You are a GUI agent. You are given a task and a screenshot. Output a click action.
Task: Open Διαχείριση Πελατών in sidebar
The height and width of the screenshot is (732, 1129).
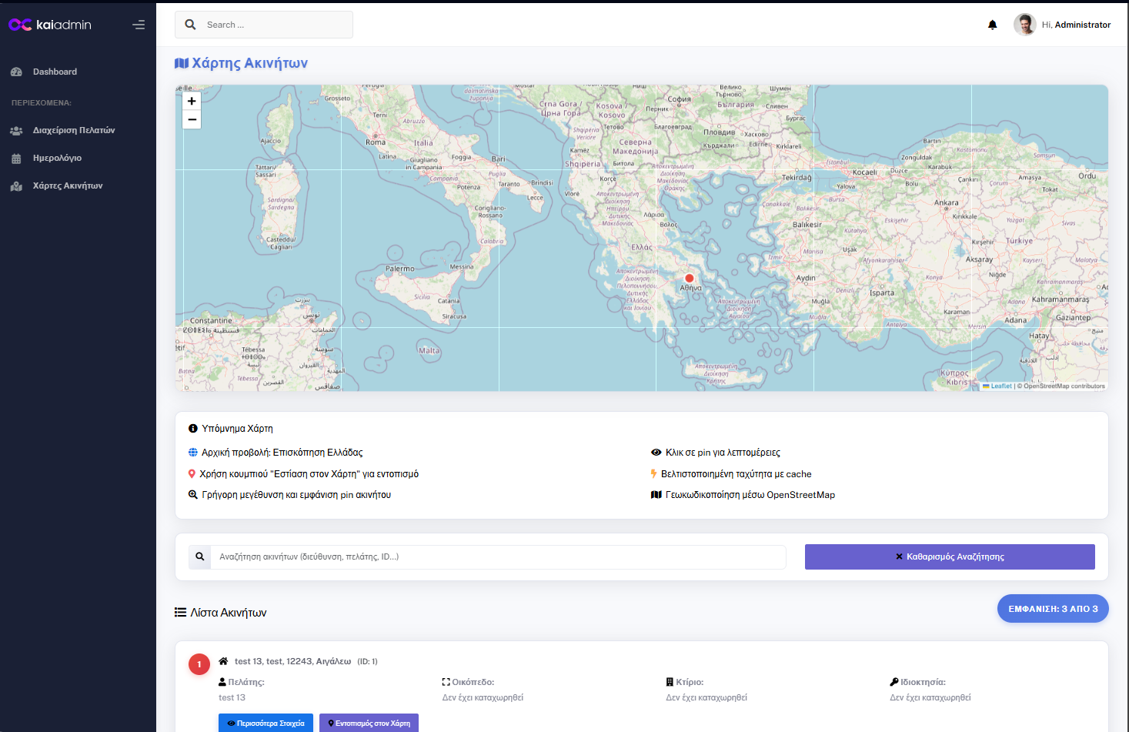pos(73,130)
